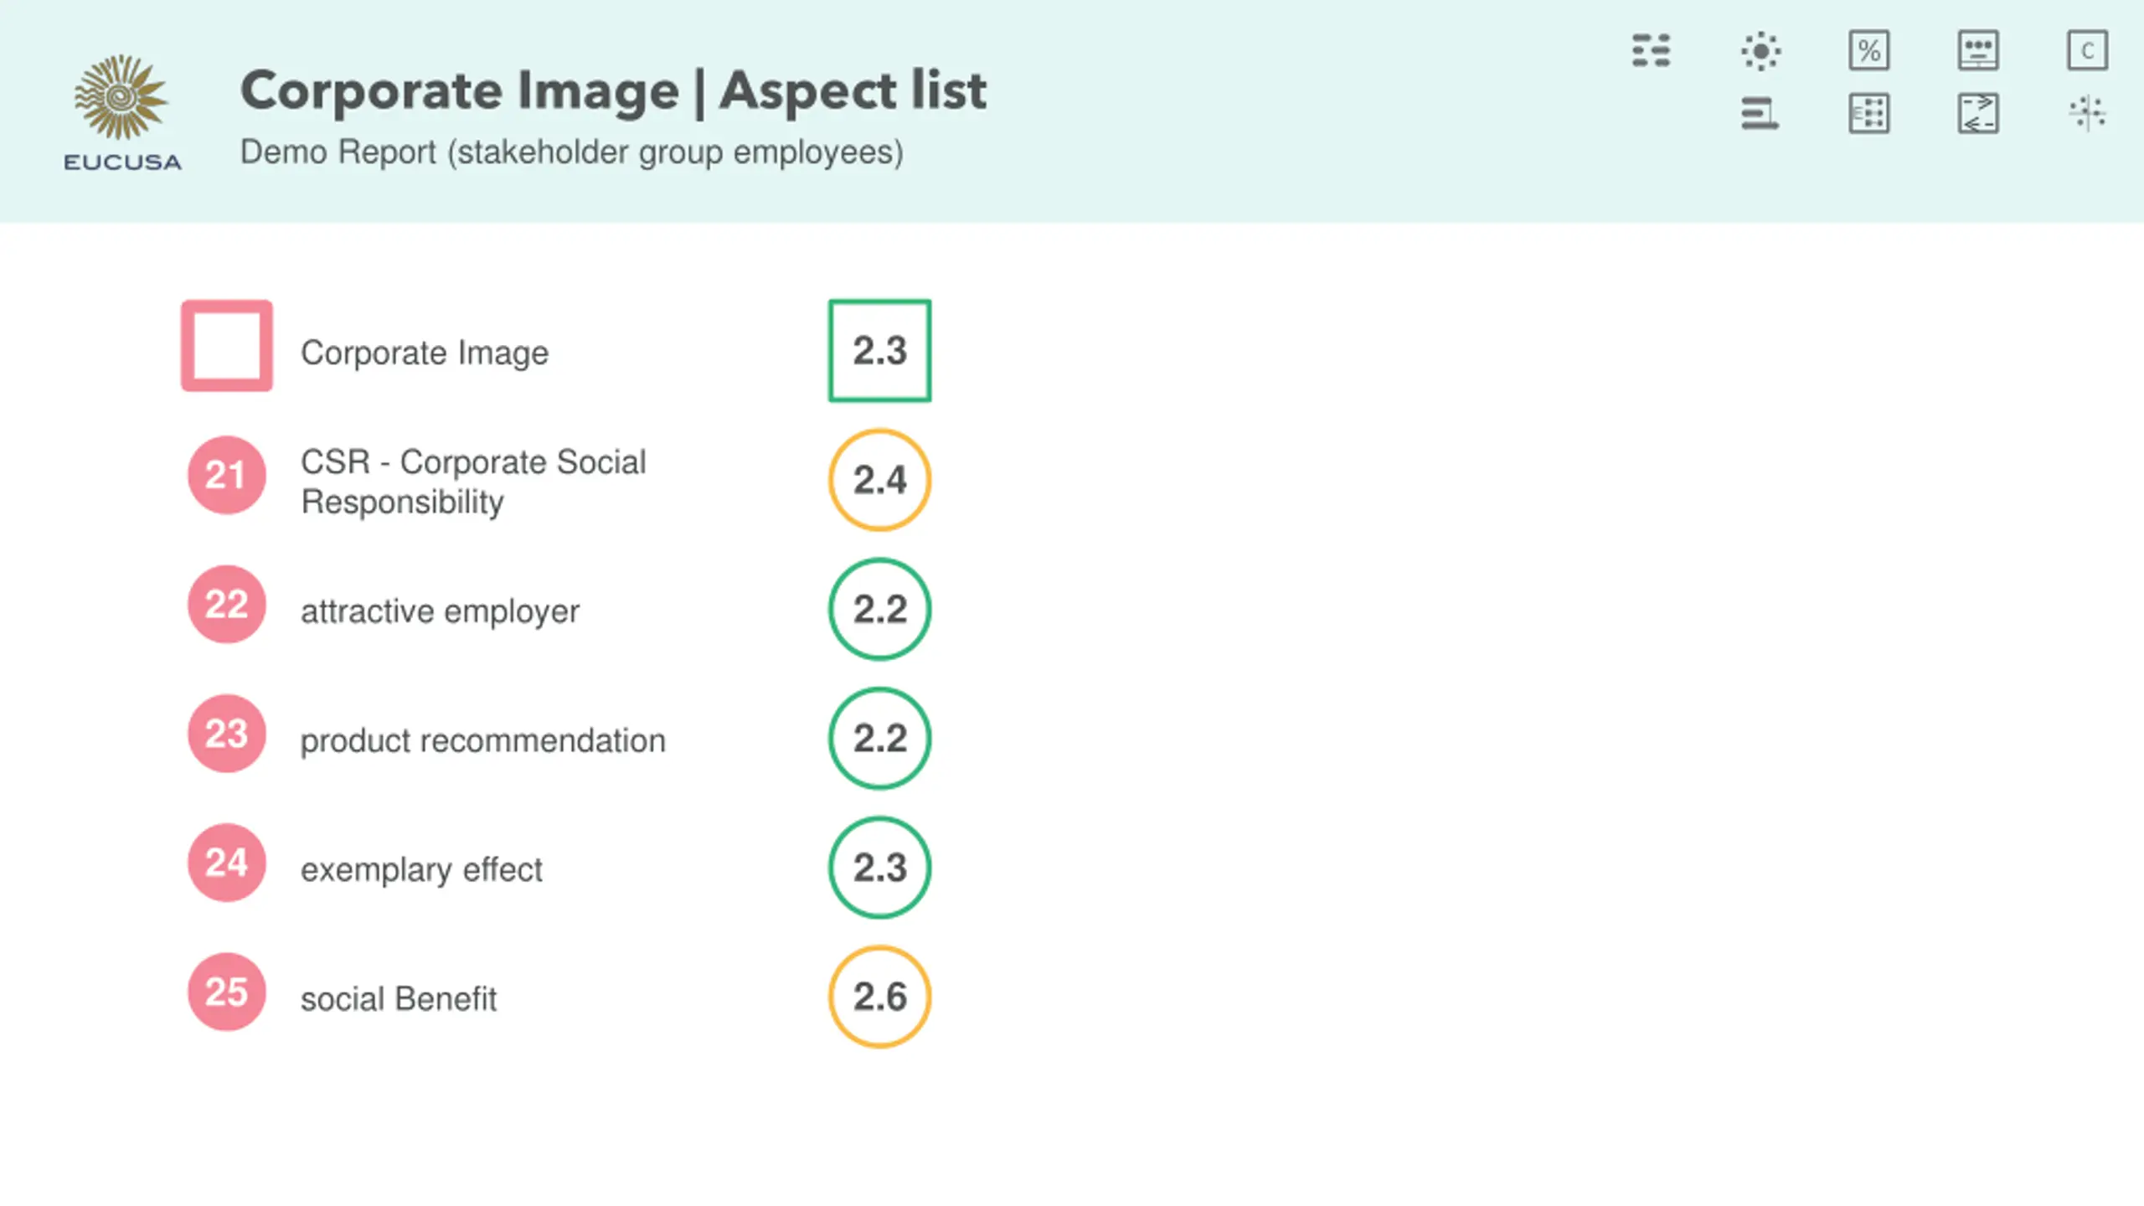Screen dimensions: 2144x1206
Task: Click the social Benefit 2.6 score circle
Action: click(x=879, y=997)
